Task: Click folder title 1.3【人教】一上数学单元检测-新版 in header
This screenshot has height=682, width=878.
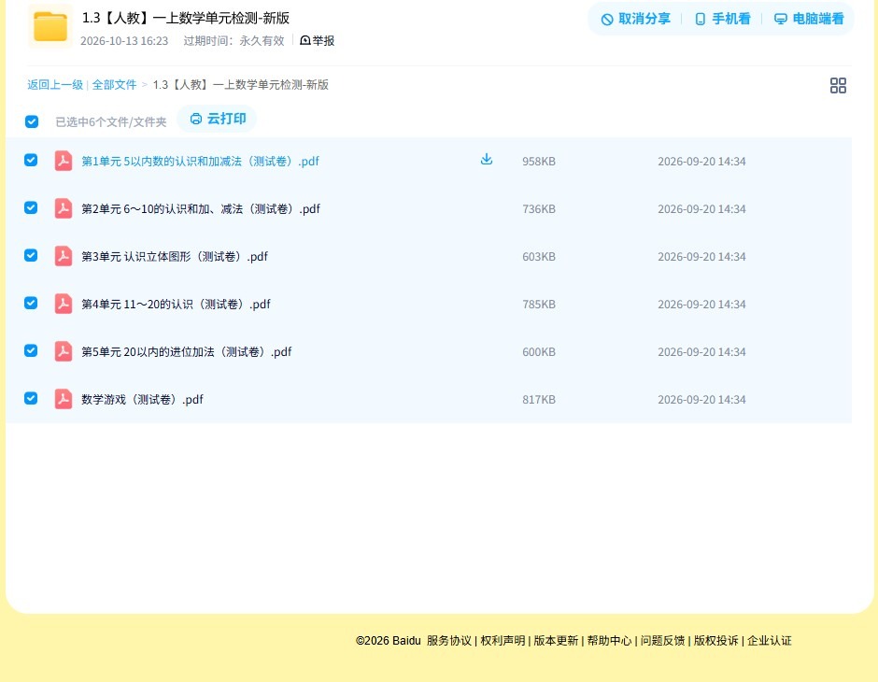Action: point(186,18)
